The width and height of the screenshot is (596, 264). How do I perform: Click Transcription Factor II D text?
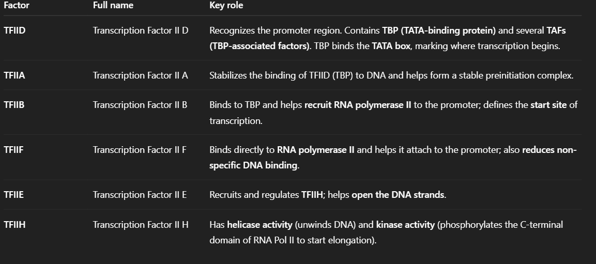[x=141, y=30]
